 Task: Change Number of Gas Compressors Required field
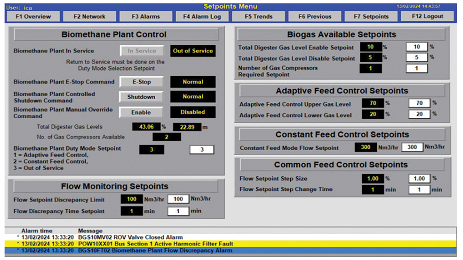[x=417, y=69]
